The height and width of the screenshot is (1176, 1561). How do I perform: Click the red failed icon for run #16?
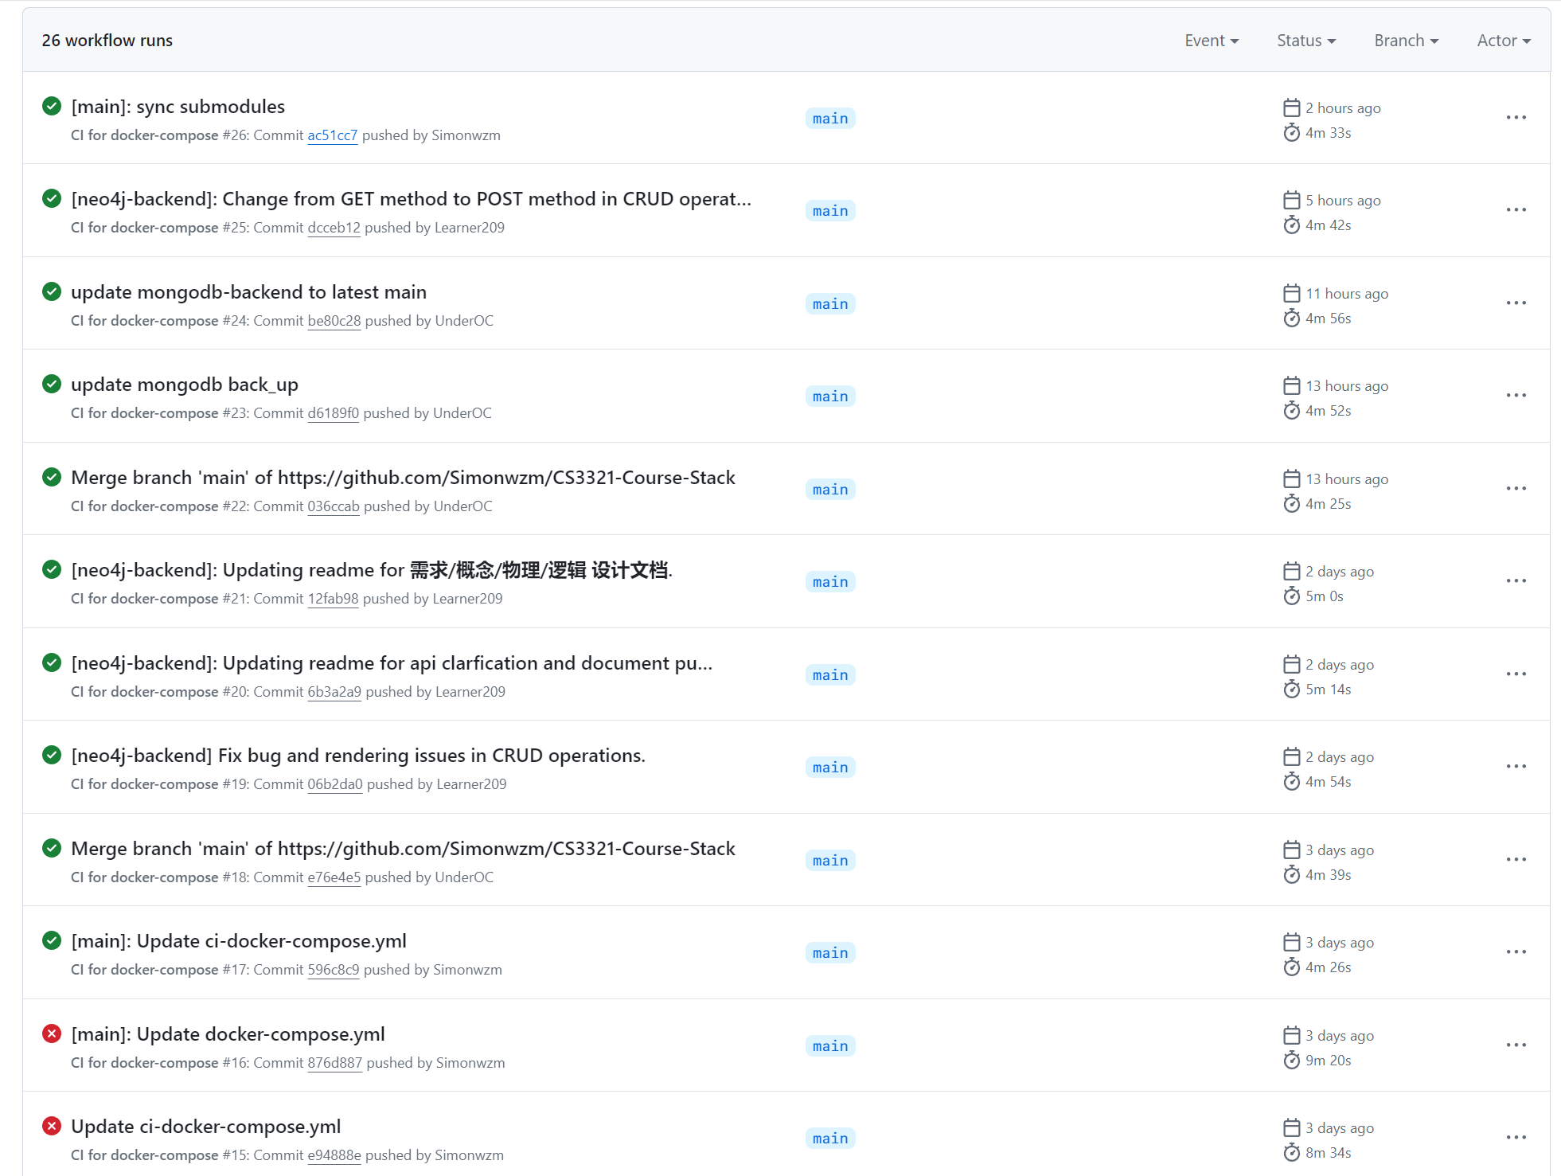[x=52, y=1033]
